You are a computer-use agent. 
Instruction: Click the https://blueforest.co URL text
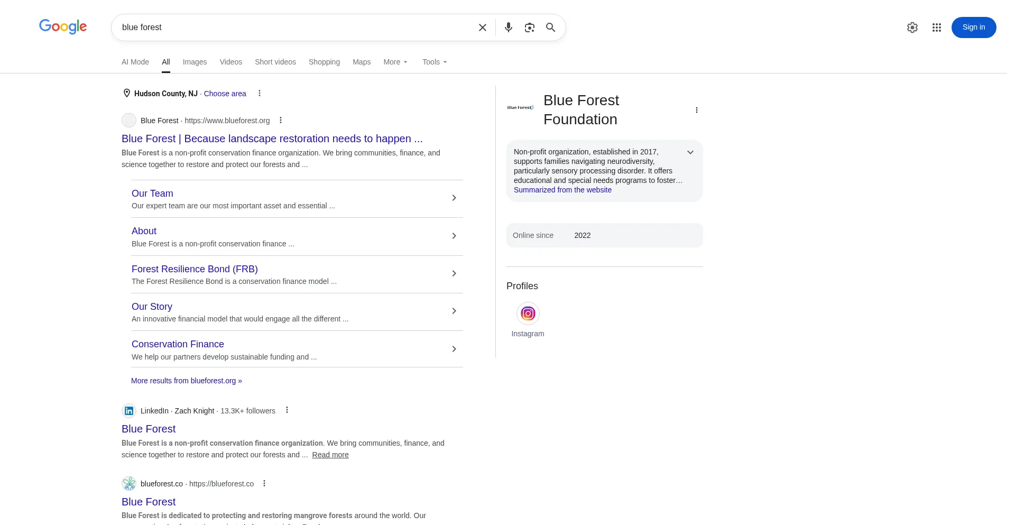click(222, 484)
